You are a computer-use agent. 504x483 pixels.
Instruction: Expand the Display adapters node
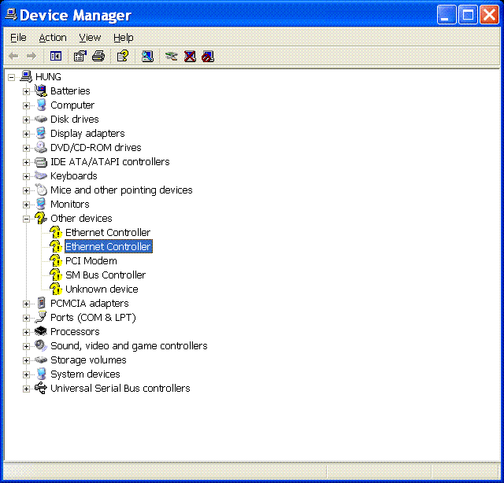26,134
